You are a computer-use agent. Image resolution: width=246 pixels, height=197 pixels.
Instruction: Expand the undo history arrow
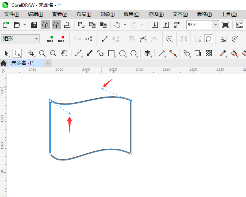[125, 25]
